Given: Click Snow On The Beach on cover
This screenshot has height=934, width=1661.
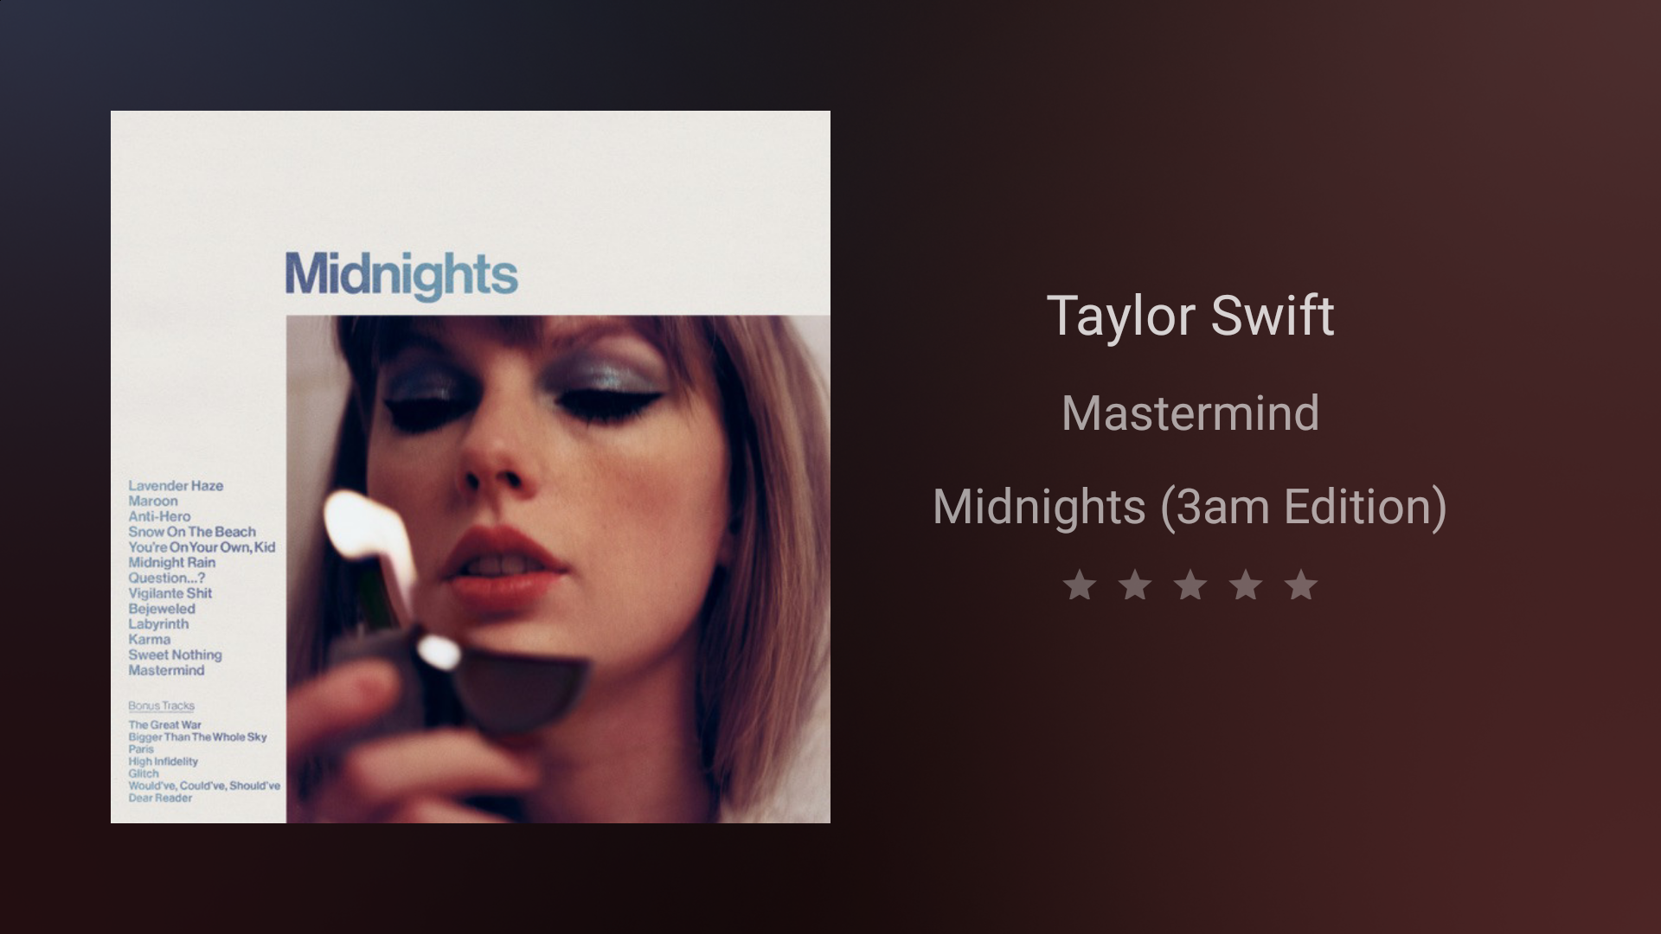Looking at the screenshot, I should tap(192, 532).
